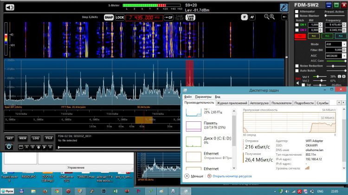Toggle Notch ON 1 checkbox
348x195 pixels.
297,25
